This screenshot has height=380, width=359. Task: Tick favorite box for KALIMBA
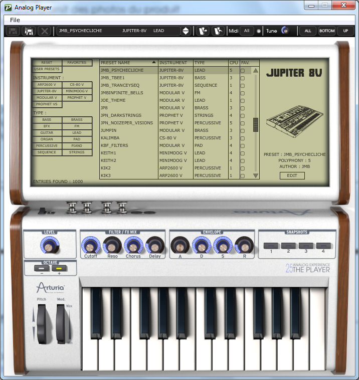pos(242,138)
